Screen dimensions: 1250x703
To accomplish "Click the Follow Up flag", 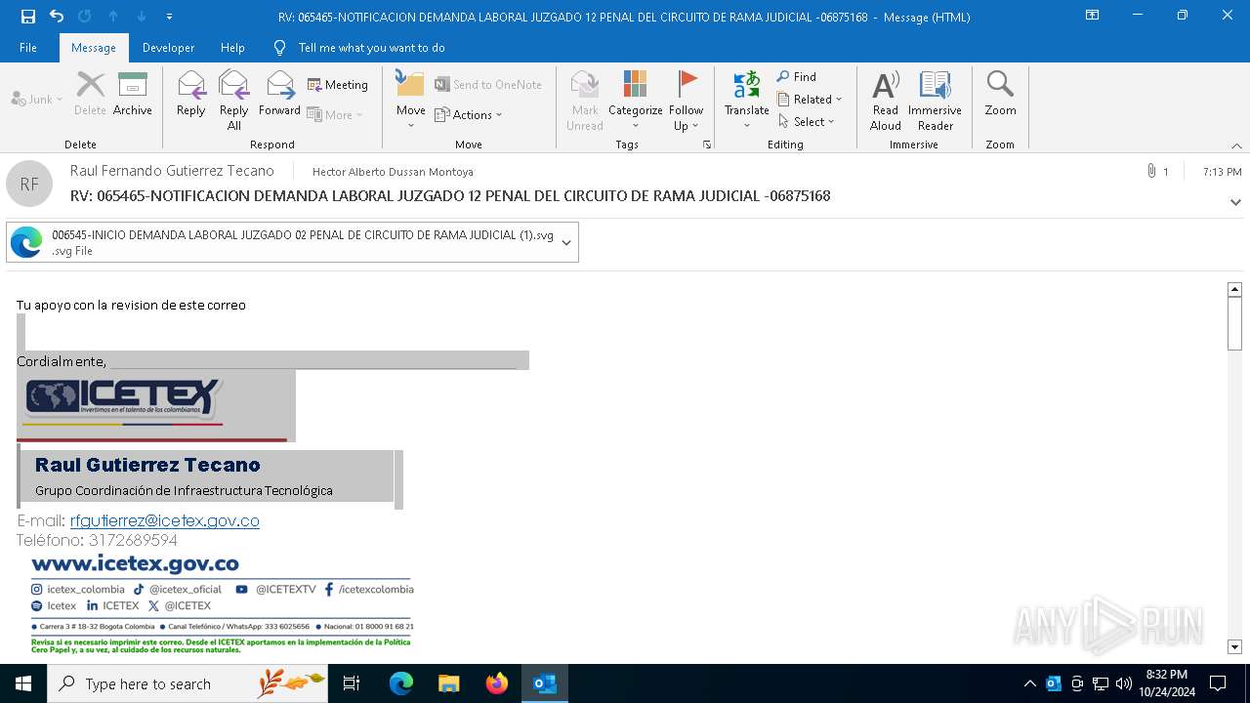I will 687,100.
